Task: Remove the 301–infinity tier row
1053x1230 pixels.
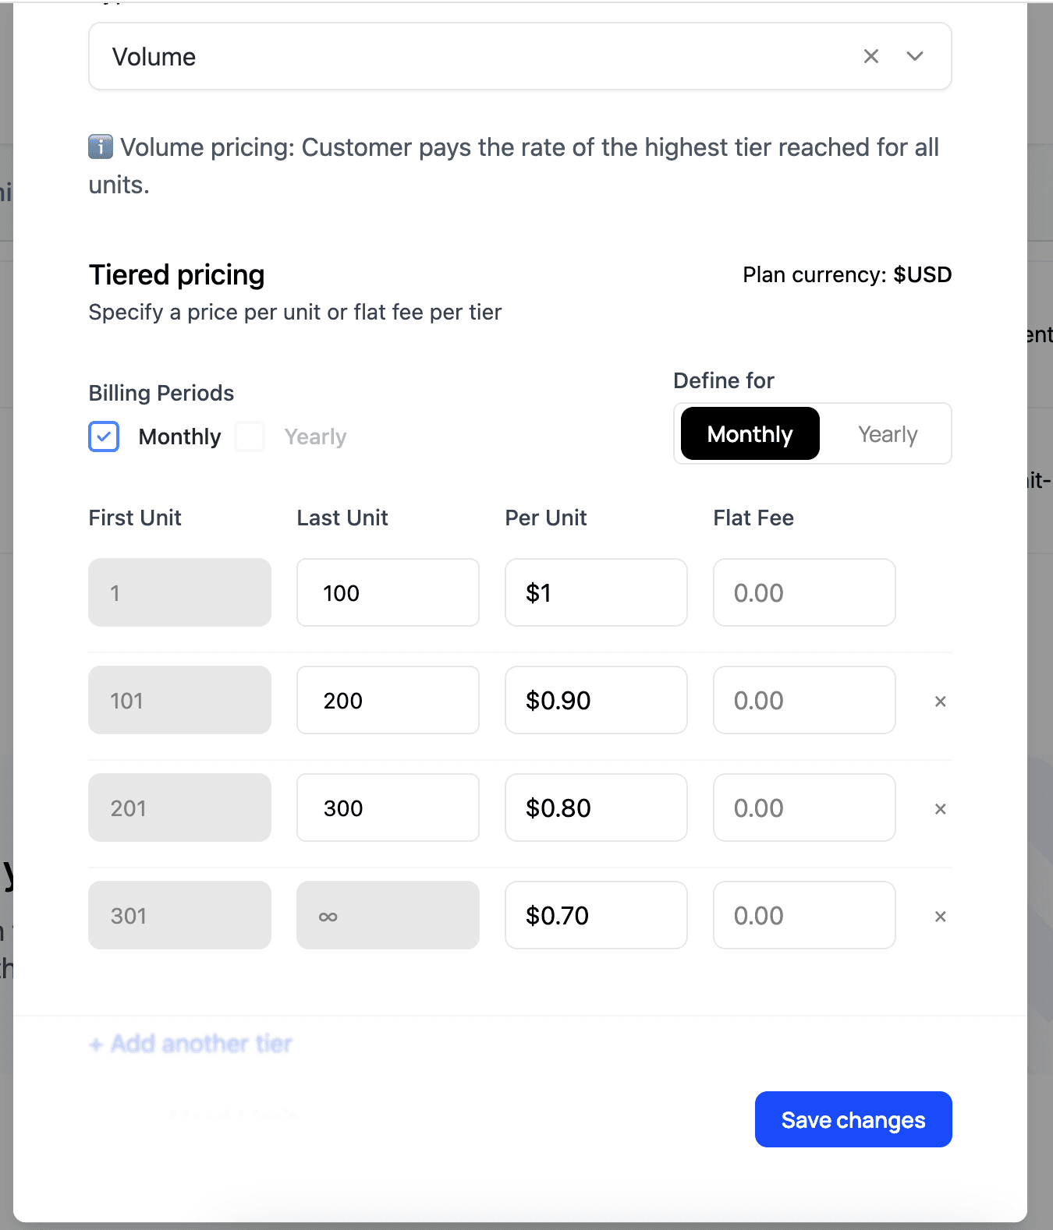Action: [940, 917]
